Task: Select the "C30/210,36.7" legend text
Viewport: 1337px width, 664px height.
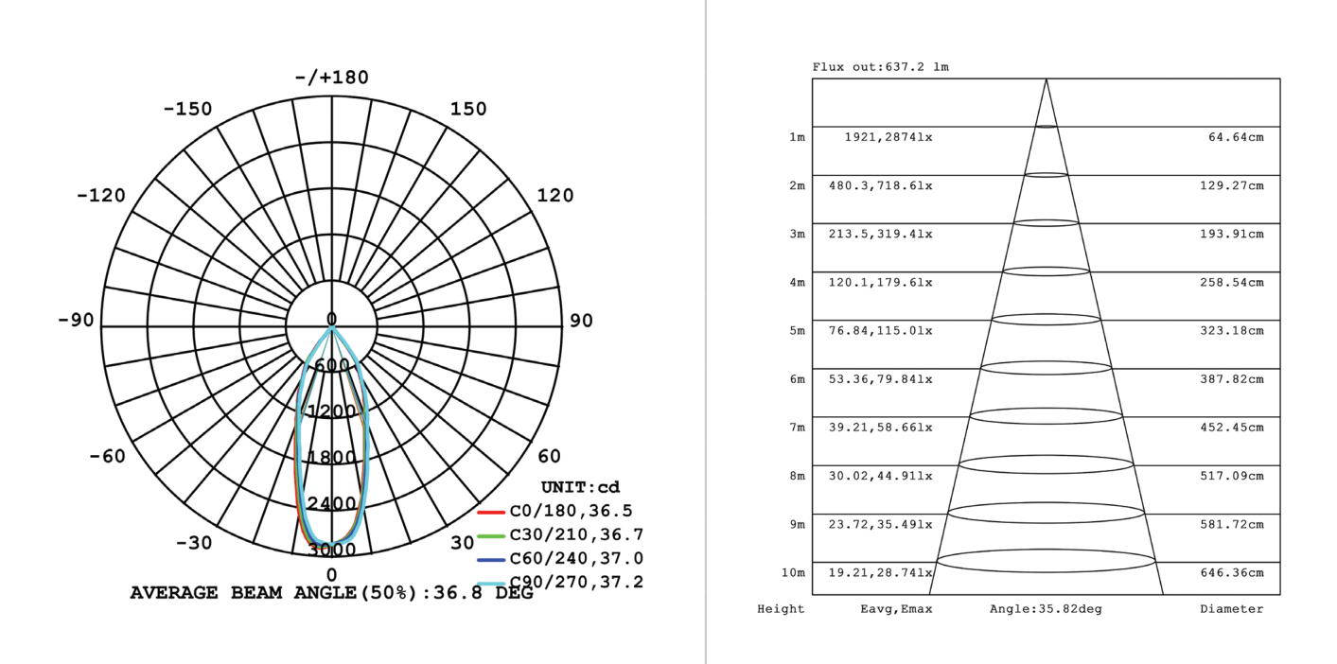Action: [576, 535]
